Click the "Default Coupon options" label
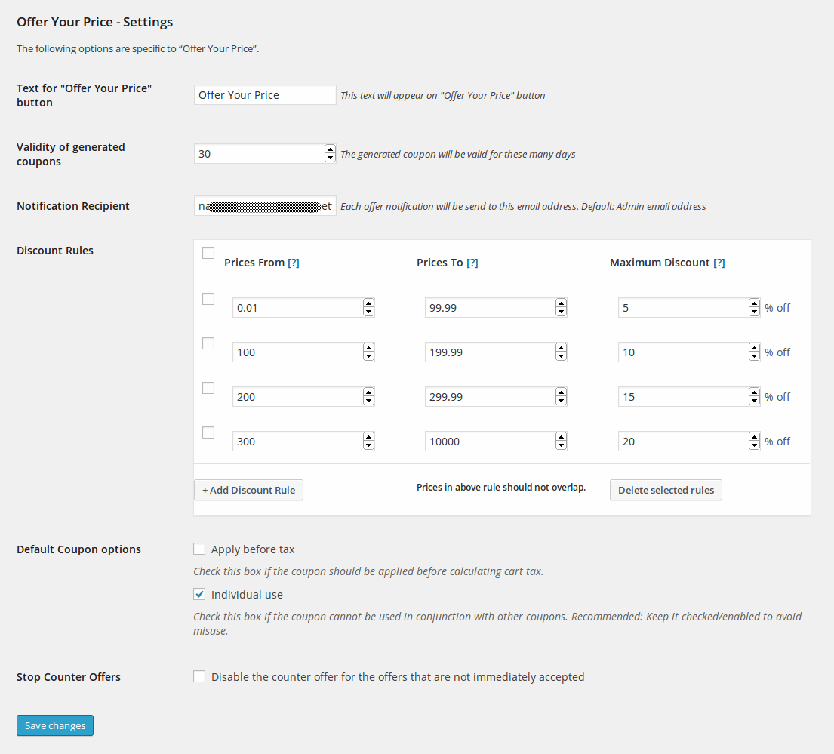Viewport: 834px width, 754px height. click(x=78, y=549)
